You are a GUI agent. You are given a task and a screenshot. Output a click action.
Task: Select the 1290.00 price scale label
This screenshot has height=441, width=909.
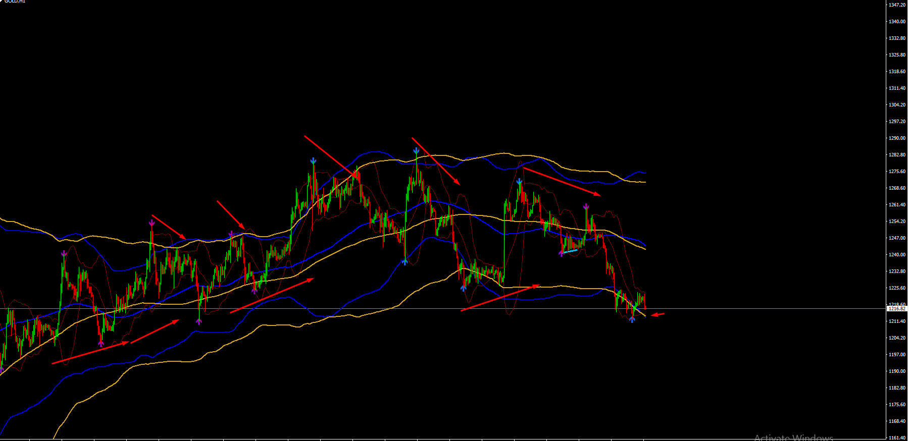[897, 138]
